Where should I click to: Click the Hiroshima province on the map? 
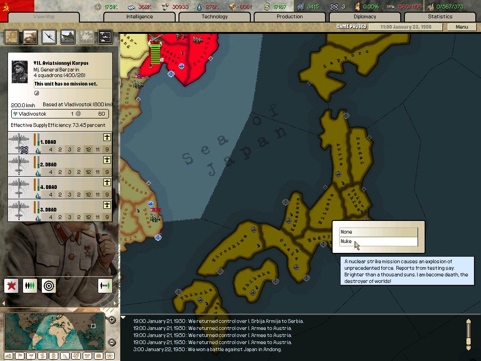(x=230, y=249)
